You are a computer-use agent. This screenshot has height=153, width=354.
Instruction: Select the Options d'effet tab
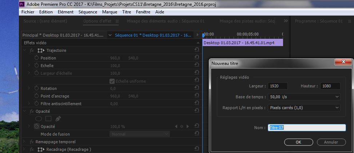click(97, 21)
